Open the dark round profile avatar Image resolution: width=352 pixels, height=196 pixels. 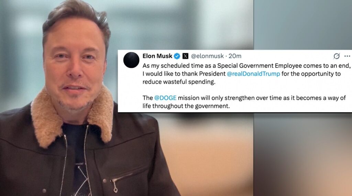coord(131,60)
